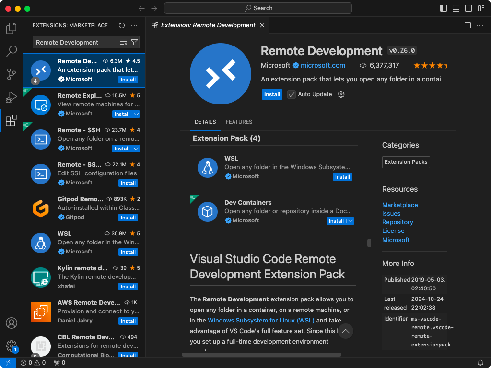Install Gitpod Remote from the sidebar list
Image resolution: width=491 pixels, height=368 pixels.
(x=128, y=218)
